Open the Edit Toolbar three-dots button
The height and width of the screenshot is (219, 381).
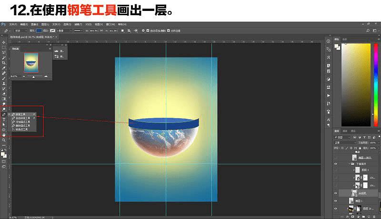(4, 145)
